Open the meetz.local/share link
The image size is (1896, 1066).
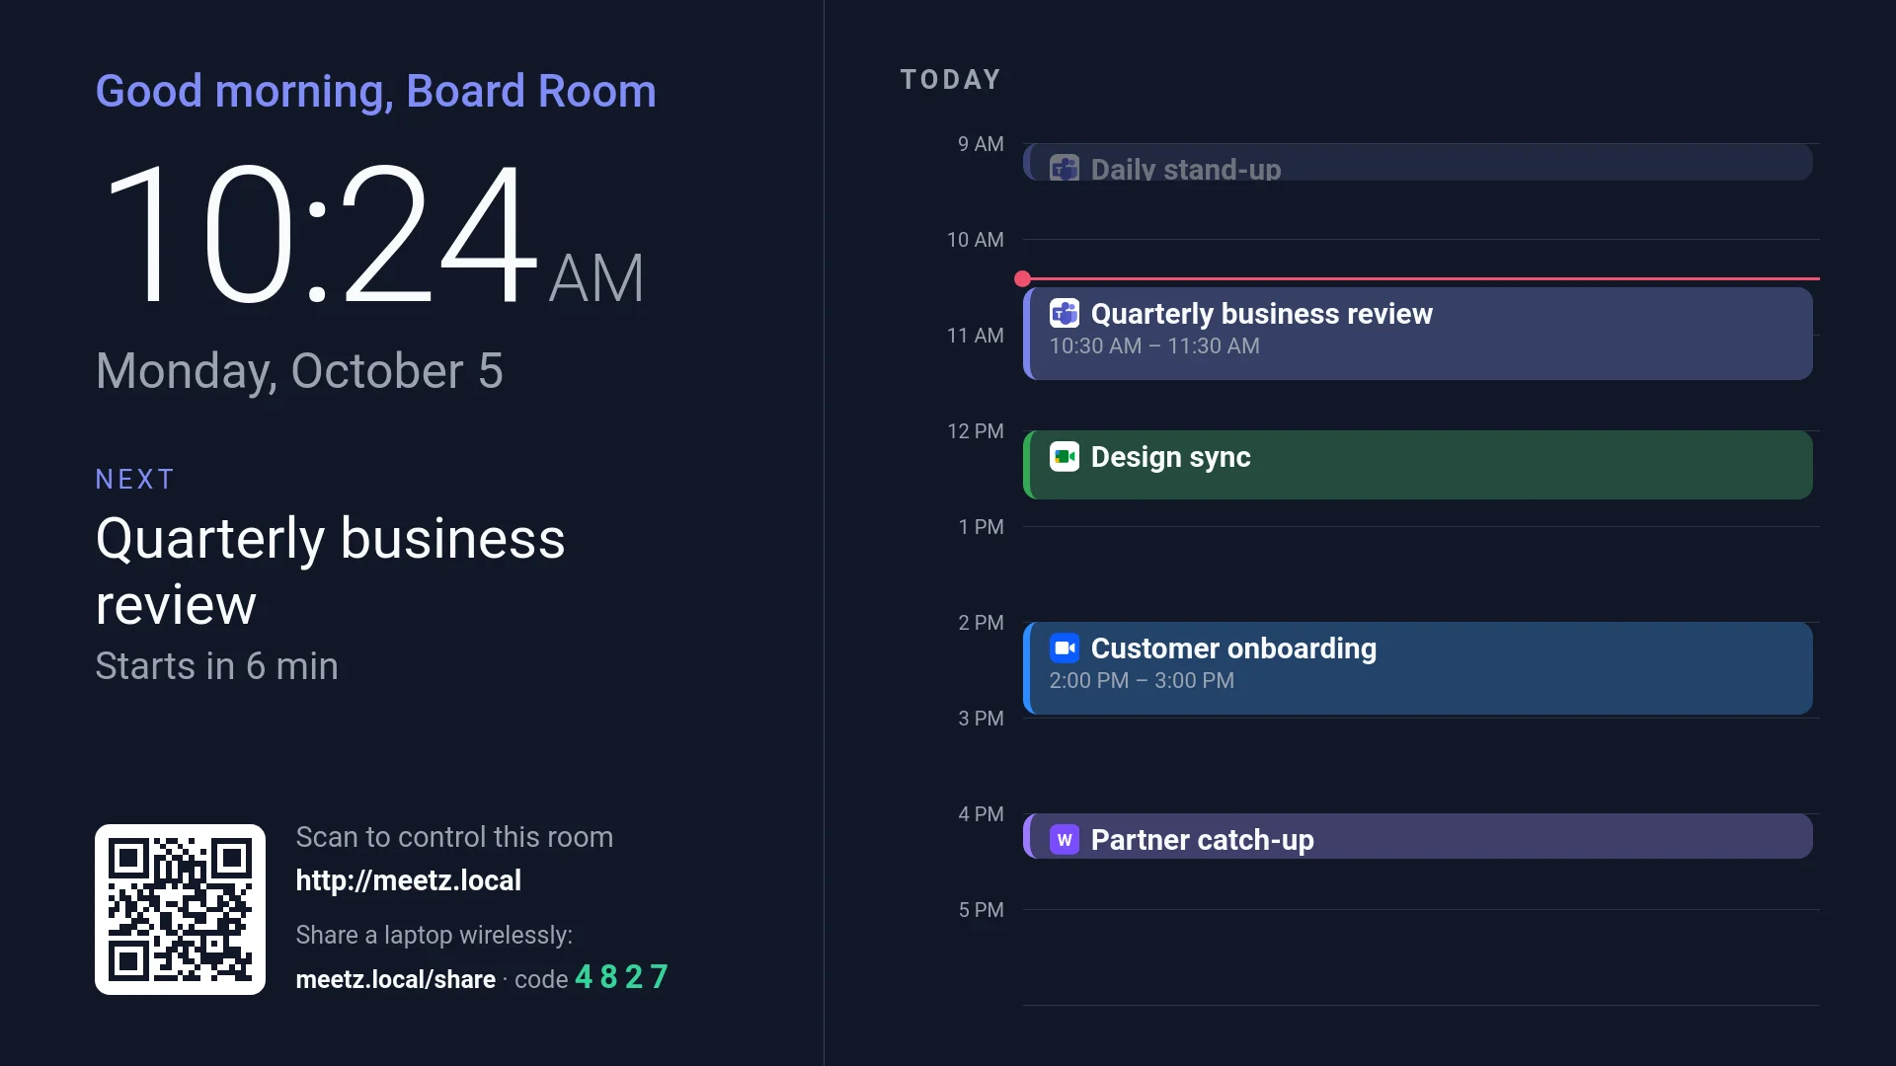pyautogui.click(x=395, y=979)
